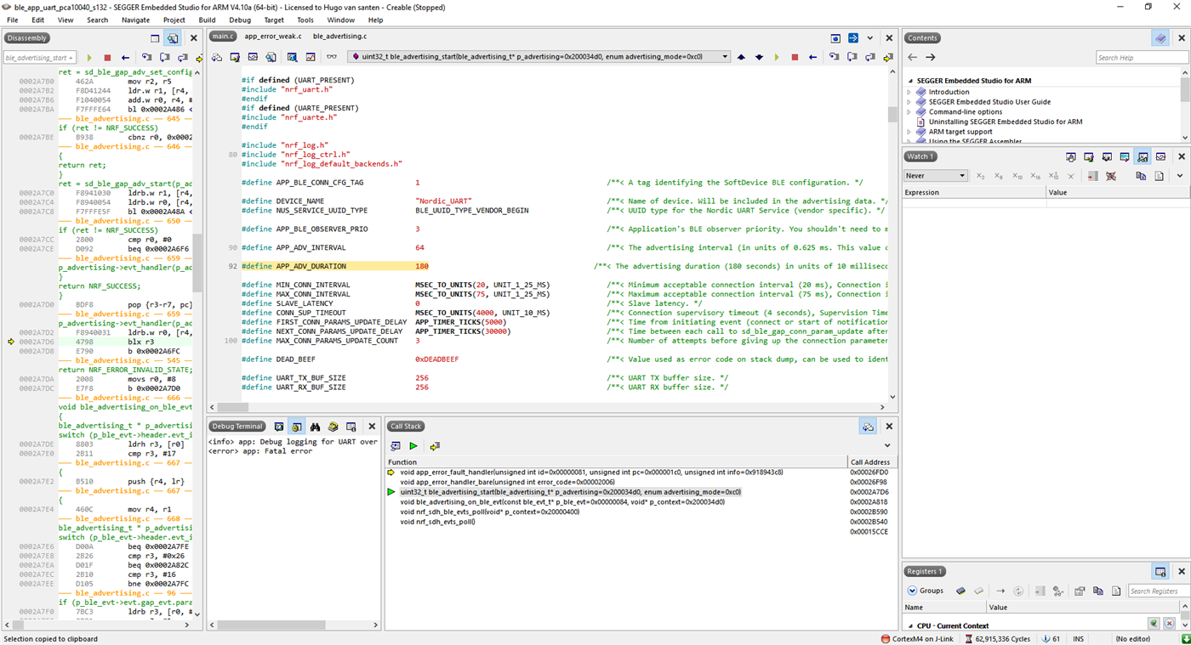The image size is (1191, 645).
Task: Expand the Introduction help topic
Action: pos(909,92)
